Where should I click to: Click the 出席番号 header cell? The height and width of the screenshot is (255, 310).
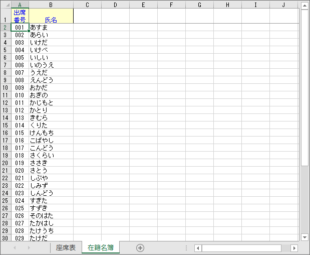(20, 16)
